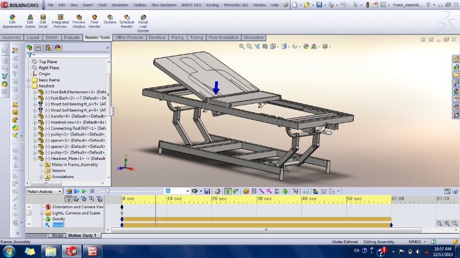The width and height of the screenshot is (460, 258).
Task: Toggle the timeline filter funnel button
Action: click(69, 199)
